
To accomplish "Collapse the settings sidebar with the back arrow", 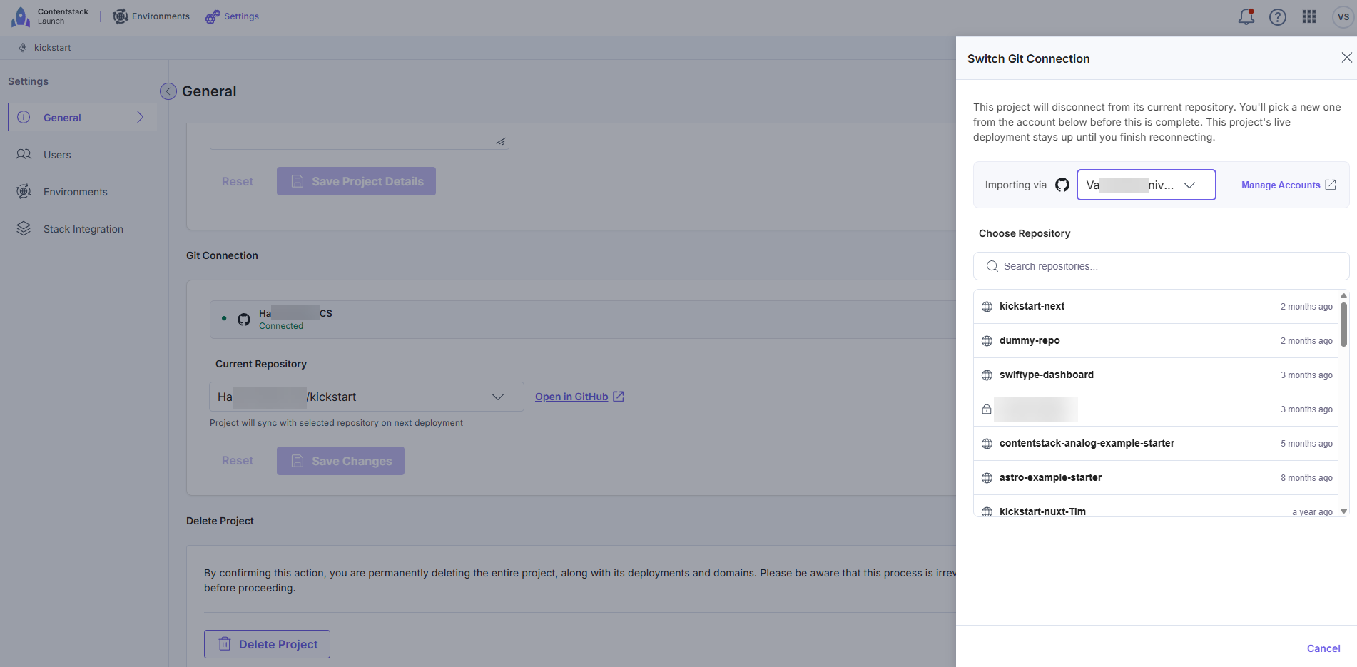I will (168, 91).
